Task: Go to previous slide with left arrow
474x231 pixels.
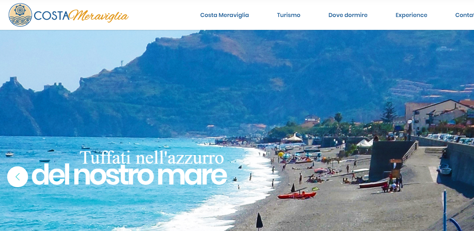Action: pyautogui.click(x=17, y=177)
